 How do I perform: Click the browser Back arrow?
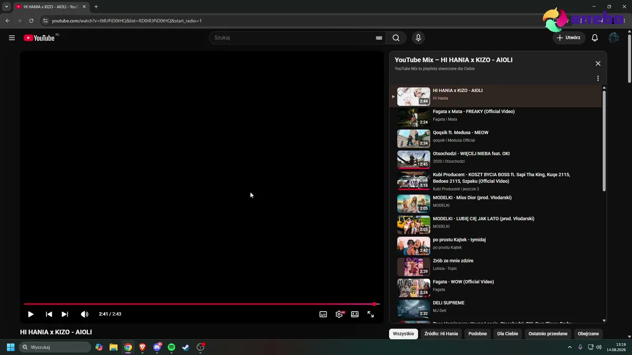(7, 21)
